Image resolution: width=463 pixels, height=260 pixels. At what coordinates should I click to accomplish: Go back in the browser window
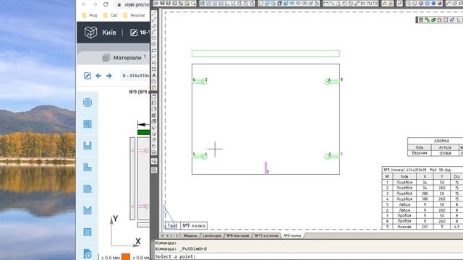[84, 4]
